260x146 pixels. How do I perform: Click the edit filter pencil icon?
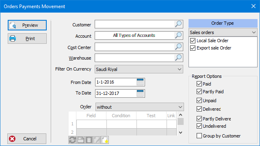[x=97, y=140]
